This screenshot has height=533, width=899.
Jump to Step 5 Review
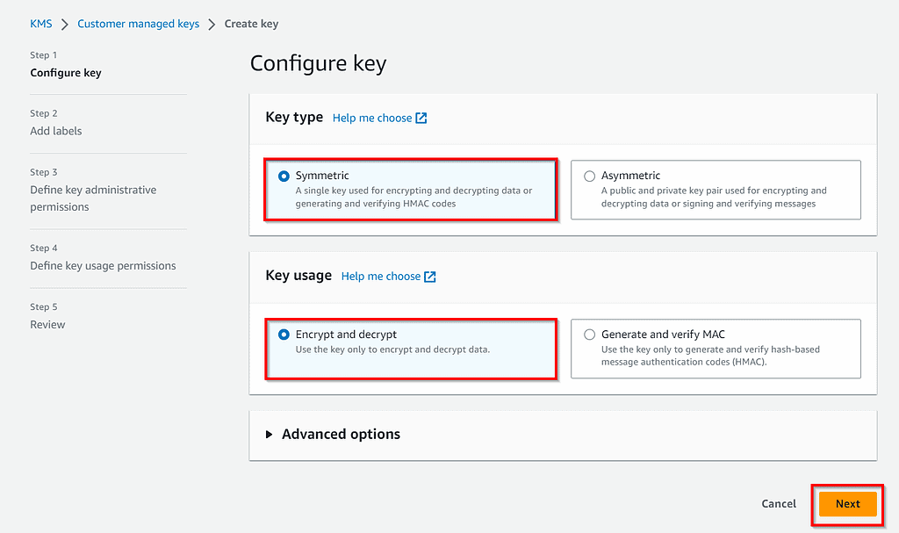(x=47, y=324)
